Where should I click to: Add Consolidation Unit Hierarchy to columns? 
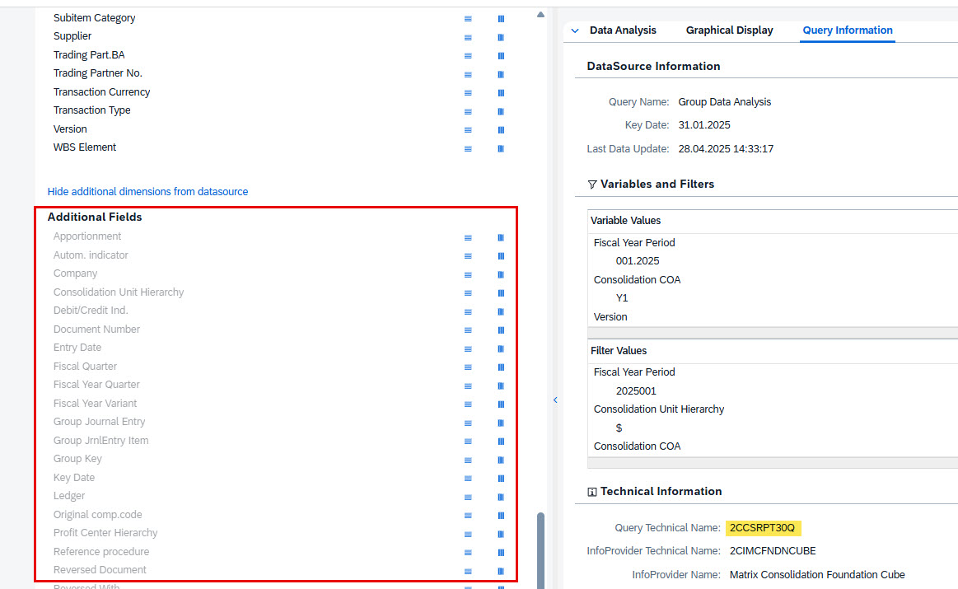[x=501, y=293]
